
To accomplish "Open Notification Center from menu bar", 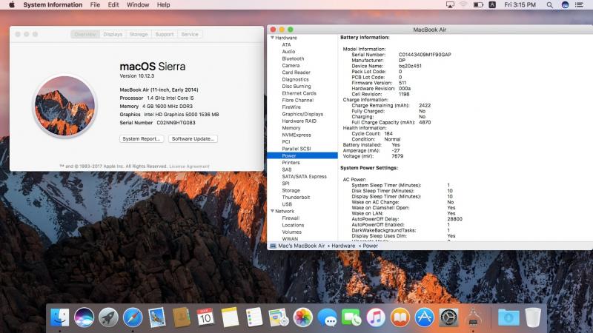I will 582,4.
